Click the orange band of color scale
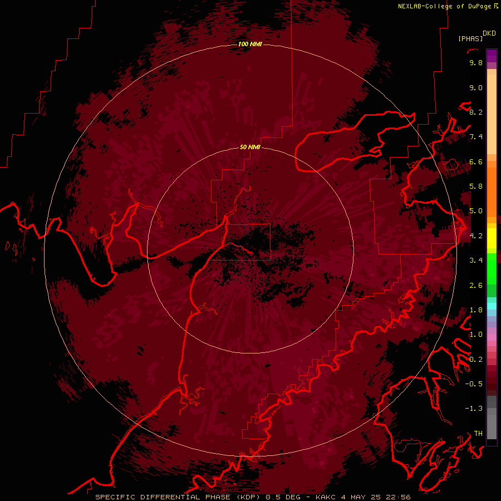Viewport: 501px width, 501px height. click(492, 191)
